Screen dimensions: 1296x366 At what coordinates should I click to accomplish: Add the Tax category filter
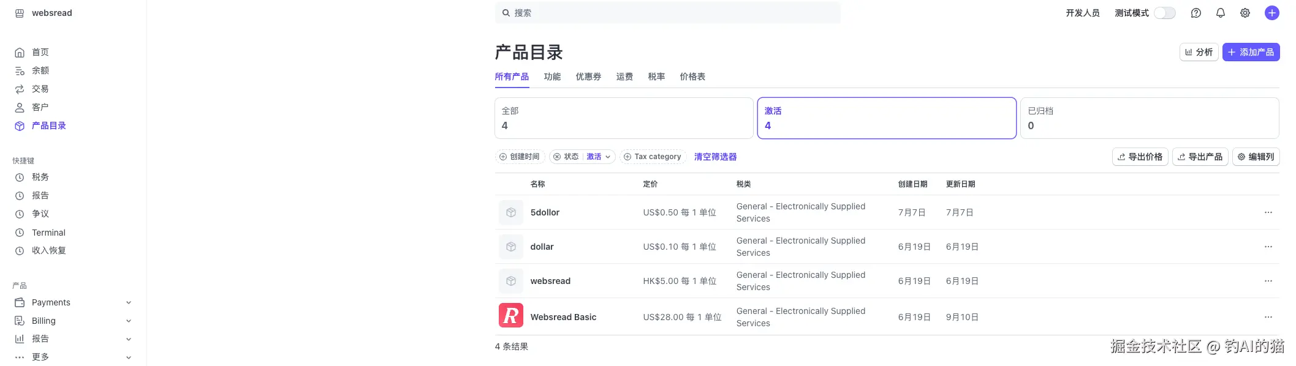[x=652, y=157]
